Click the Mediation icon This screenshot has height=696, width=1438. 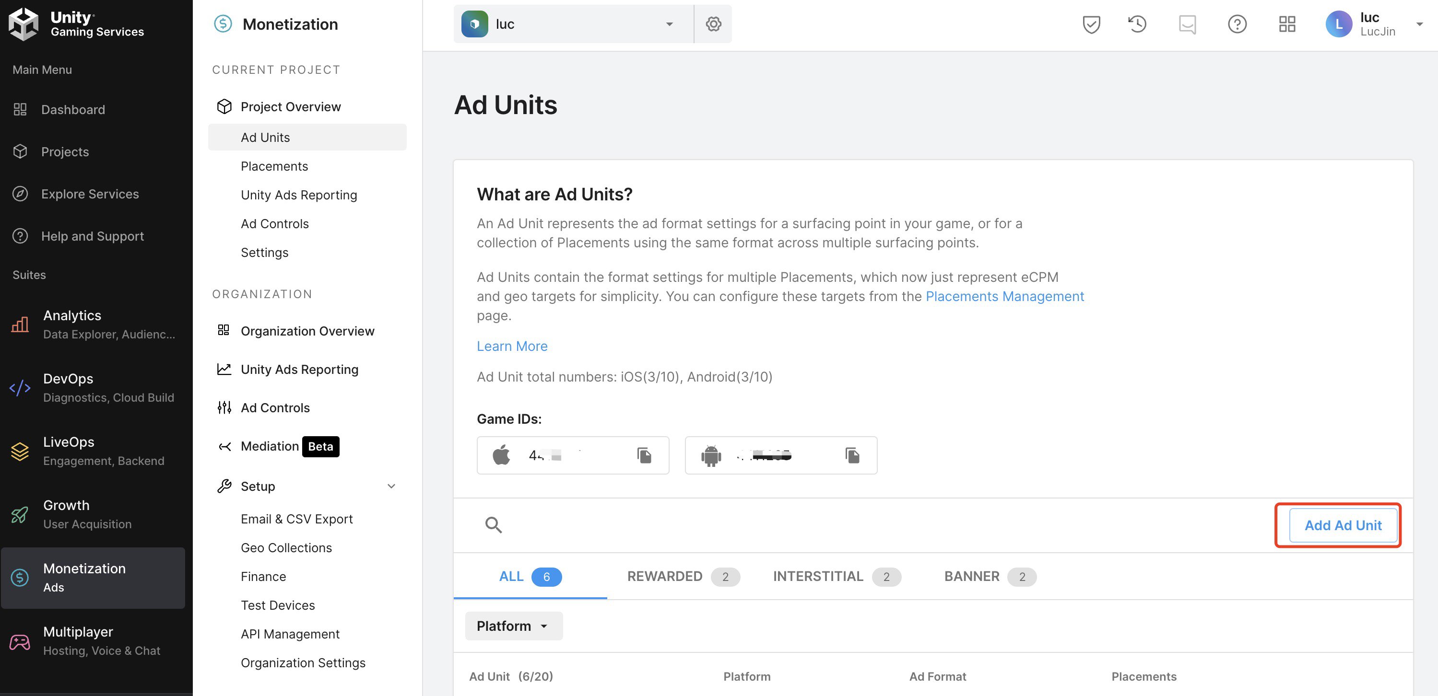(x=224, y=446)
